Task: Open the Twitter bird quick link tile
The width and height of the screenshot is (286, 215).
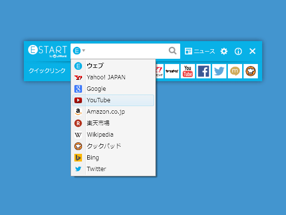Action: coord(219,71)
